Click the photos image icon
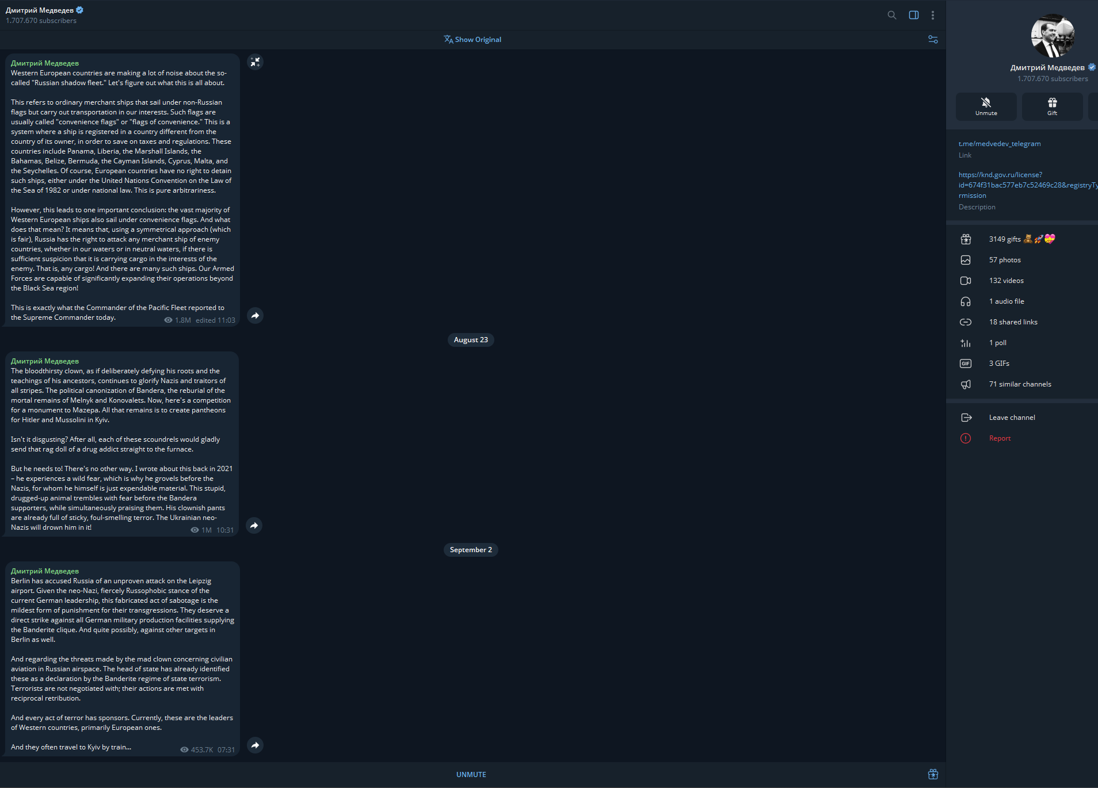 point(966,260)
